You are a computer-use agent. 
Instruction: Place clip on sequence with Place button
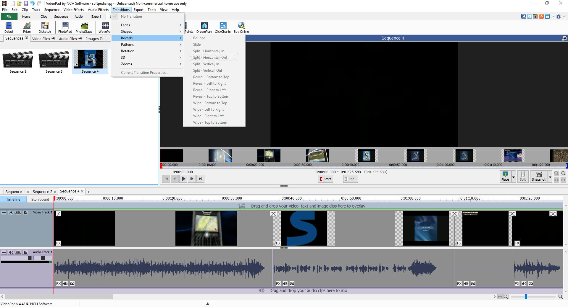click(505, 177)
